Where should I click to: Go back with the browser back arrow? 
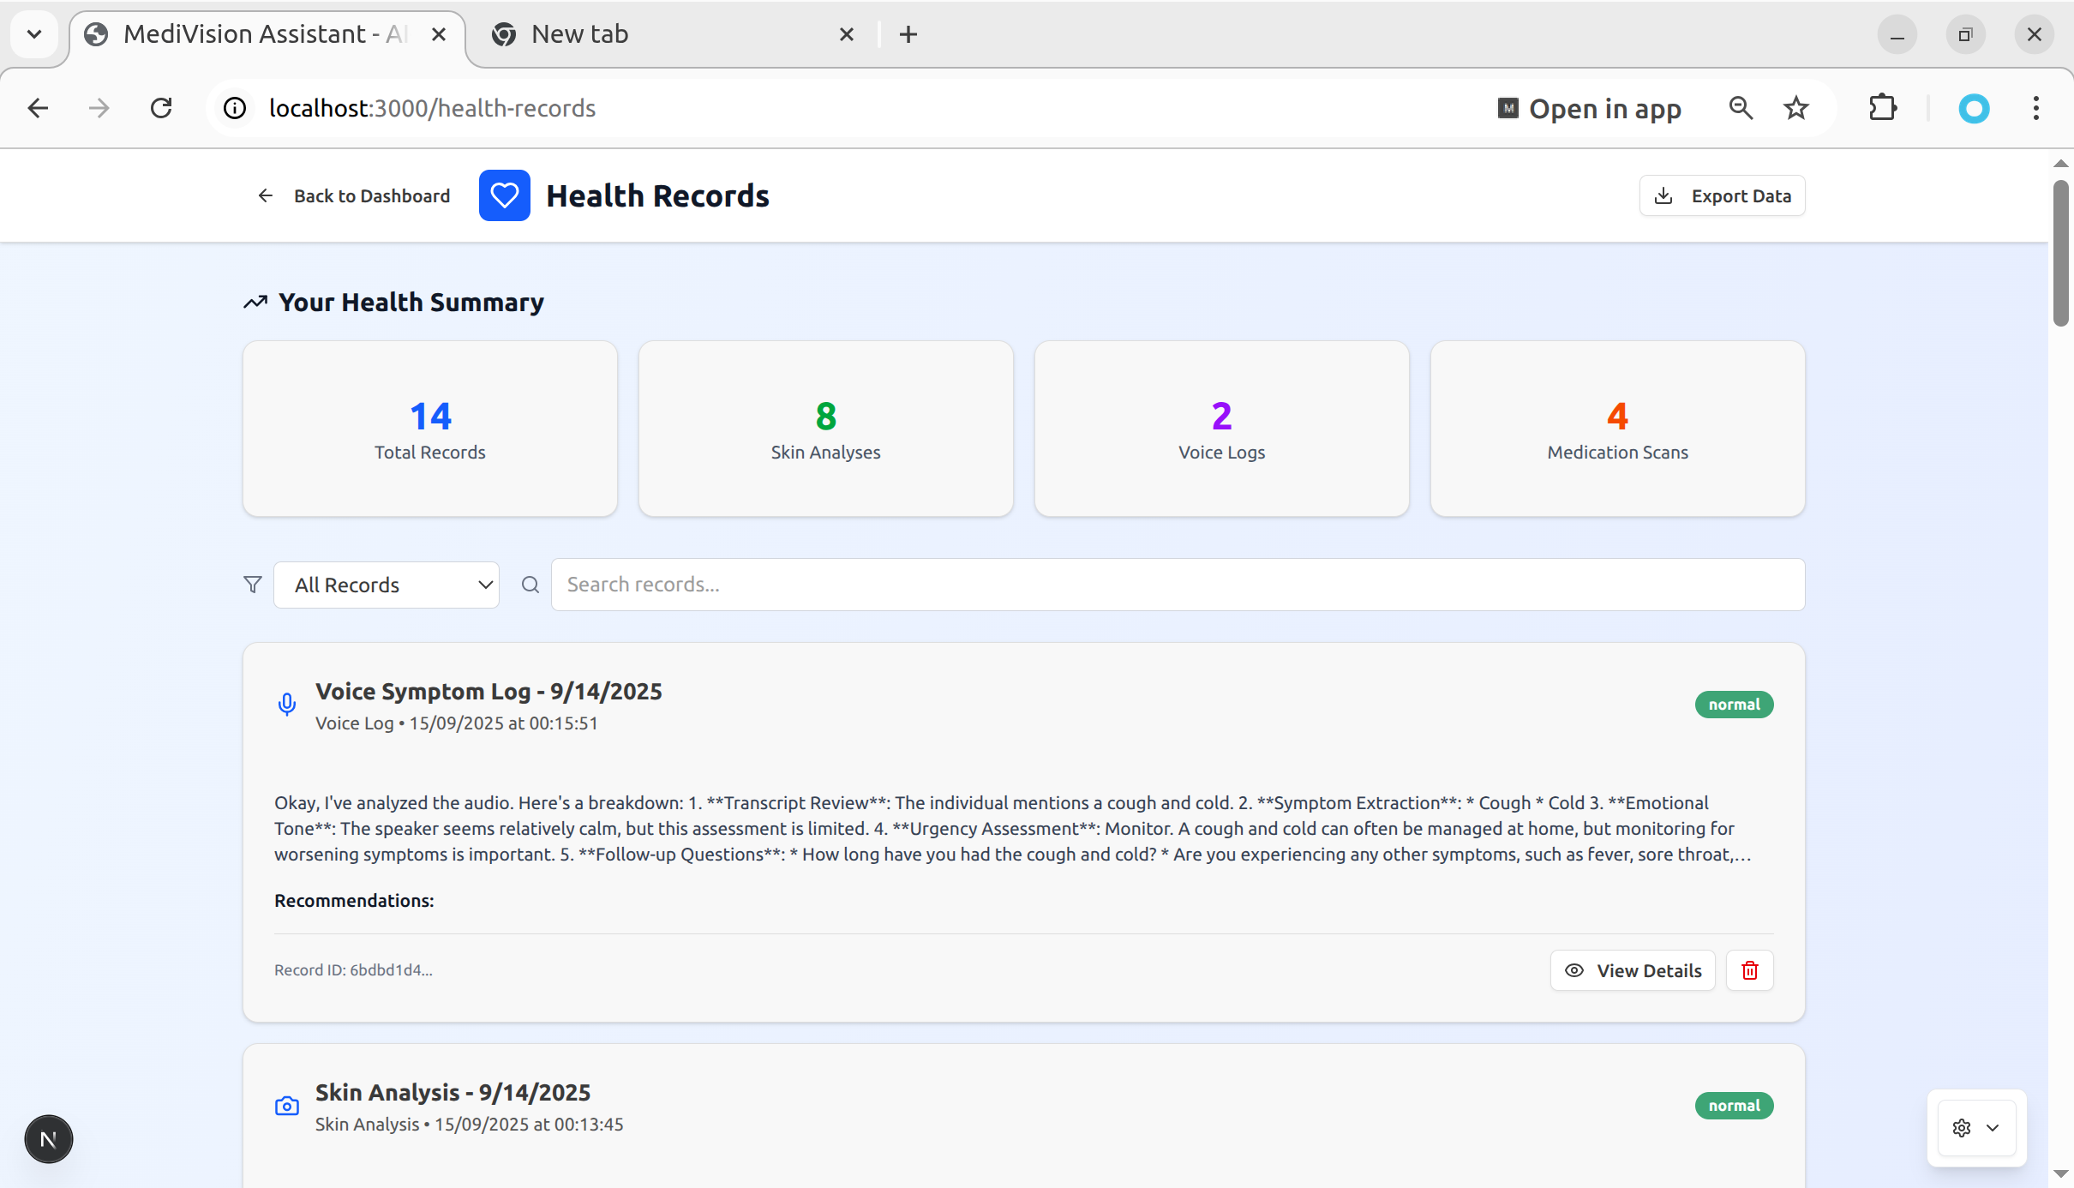pyautogui.click(x=38, y=108)
